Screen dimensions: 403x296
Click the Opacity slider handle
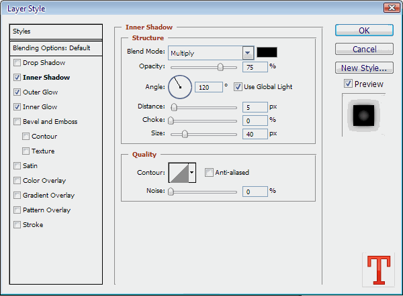coord(220,67)
